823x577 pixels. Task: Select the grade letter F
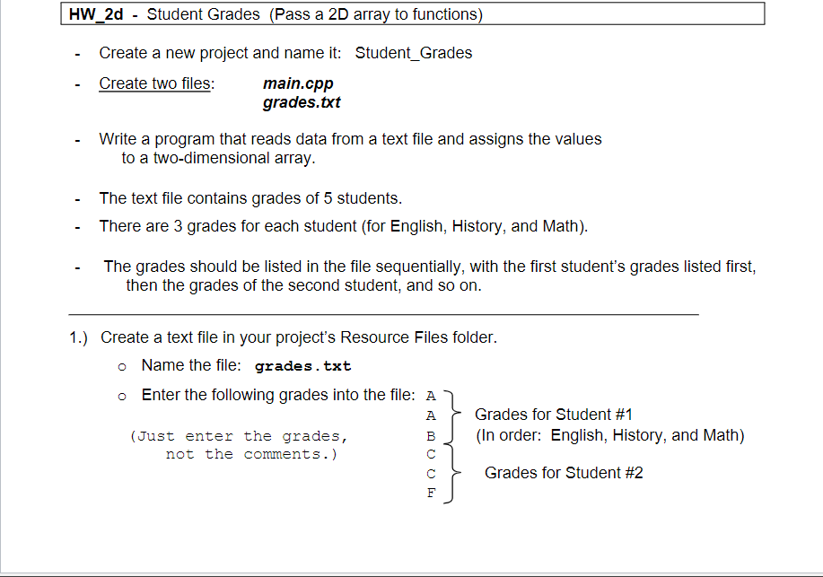[x=431, y=493]
